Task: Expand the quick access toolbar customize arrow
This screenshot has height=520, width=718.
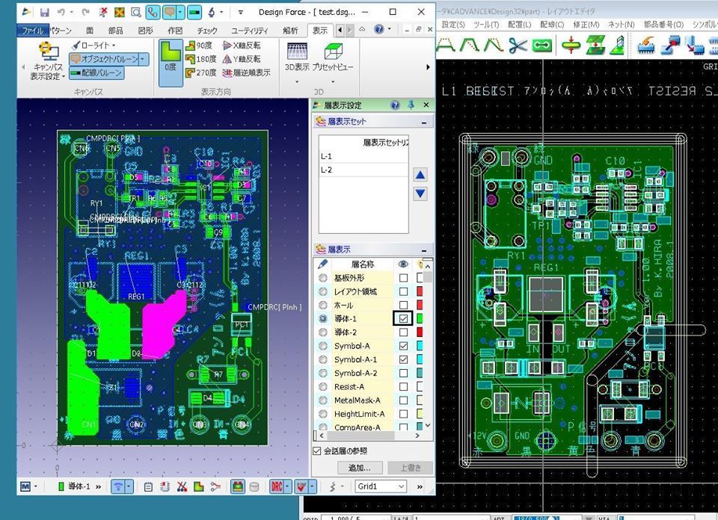Action: [241, 13]
